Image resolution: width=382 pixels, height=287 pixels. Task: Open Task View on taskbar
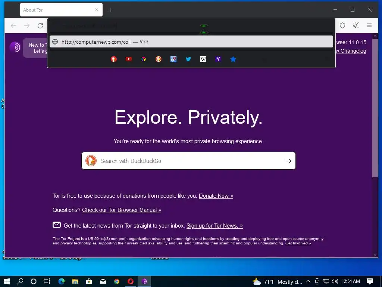tap(47, 281)
